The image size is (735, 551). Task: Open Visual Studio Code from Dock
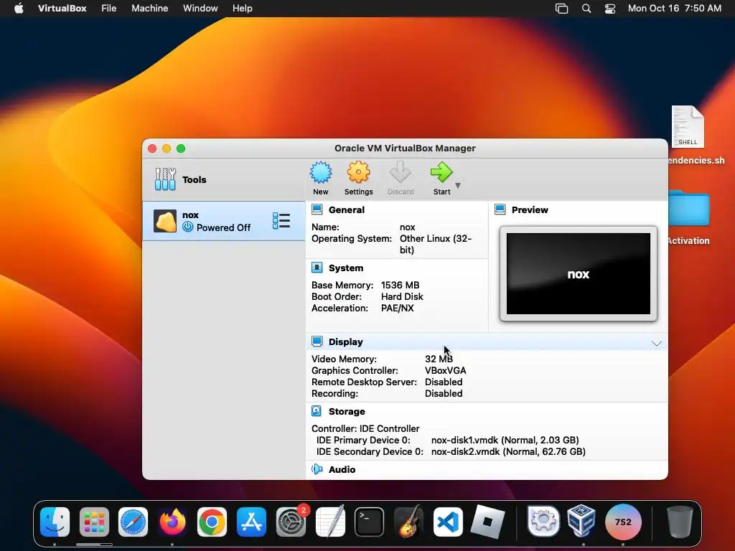point(448,522)
